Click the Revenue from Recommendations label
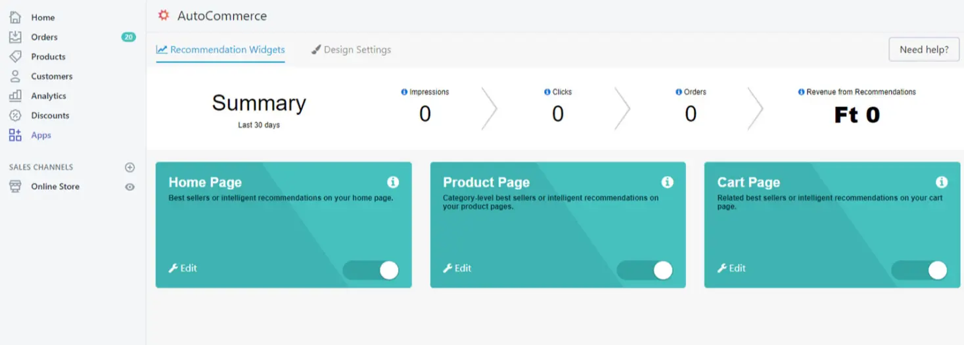This screenshot has width=964, height=345. 861,92
